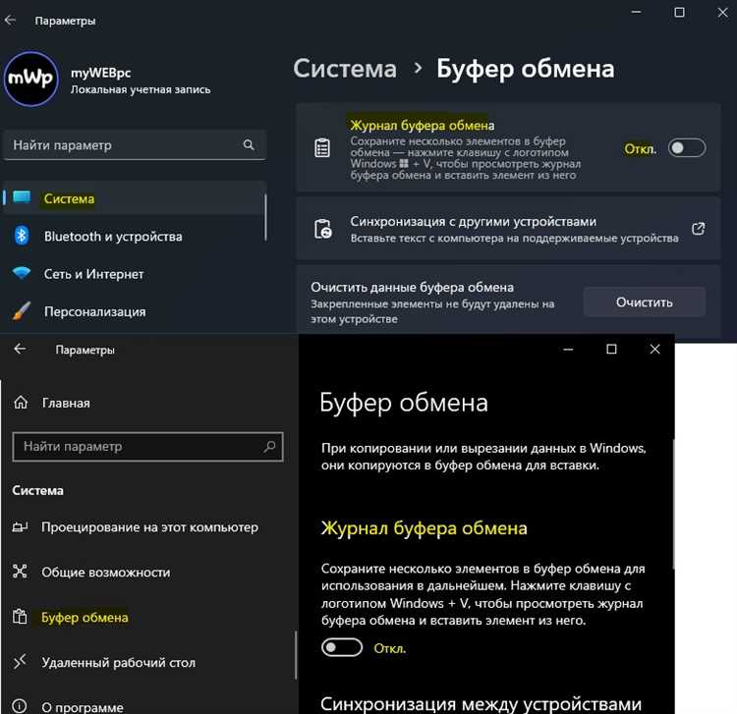Close the top Параметры window

[x=722, y=12]
